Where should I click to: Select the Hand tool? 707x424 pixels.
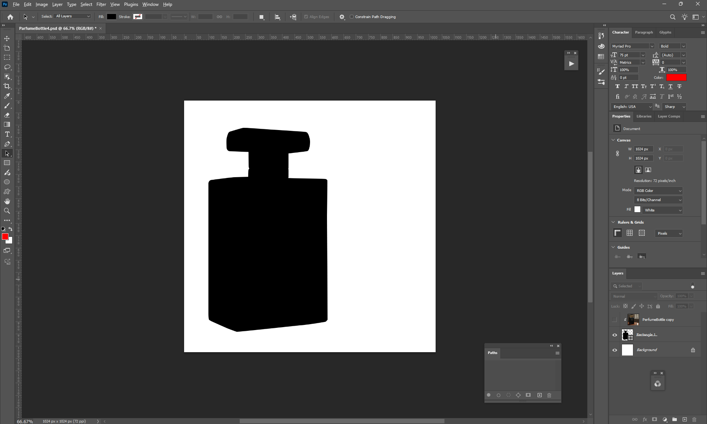click(x=7, y=201)
